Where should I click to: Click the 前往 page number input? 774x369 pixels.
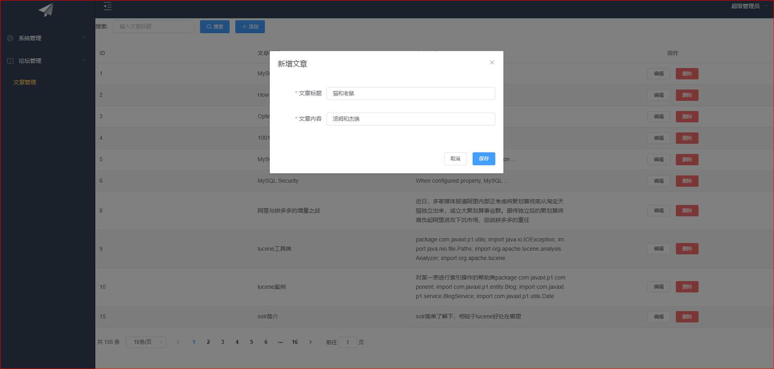tap(348, 342)
